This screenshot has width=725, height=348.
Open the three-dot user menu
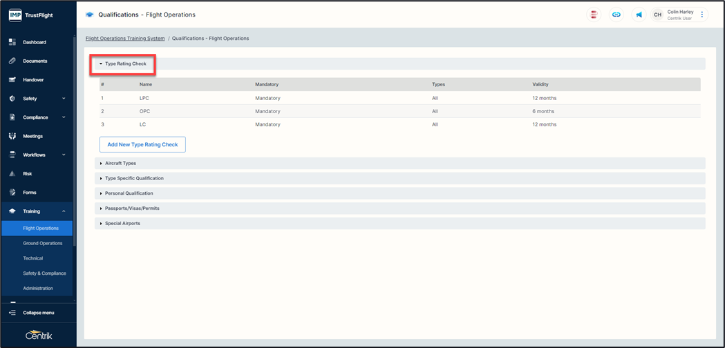point(702,14)
